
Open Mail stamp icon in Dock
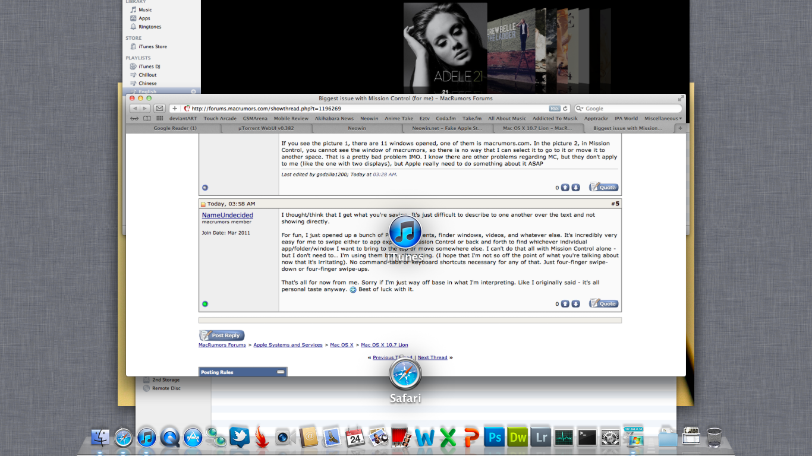pyautogui.click(x=332, y=438)
